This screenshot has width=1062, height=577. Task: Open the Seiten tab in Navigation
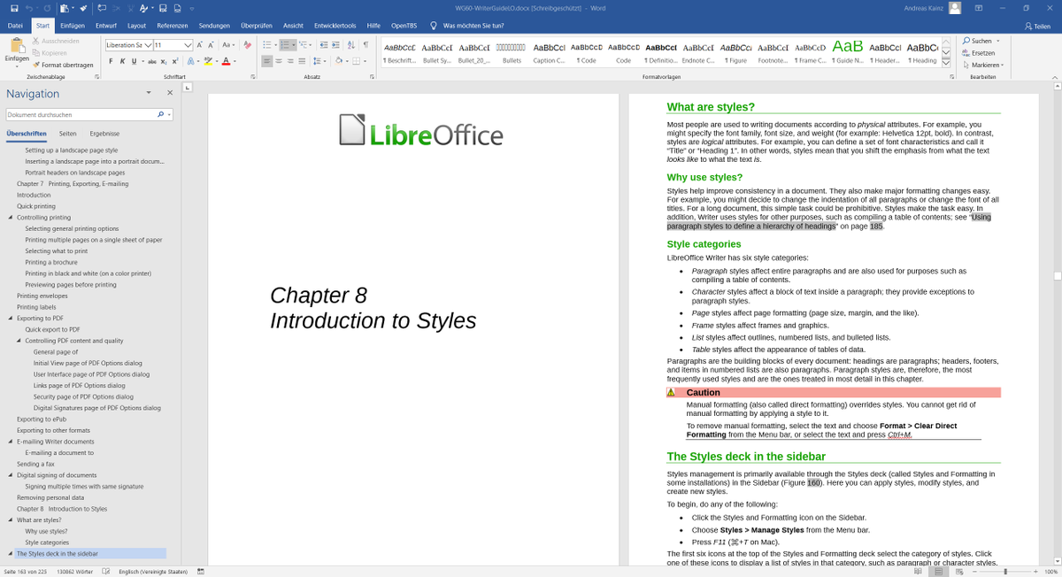(67, 134)
